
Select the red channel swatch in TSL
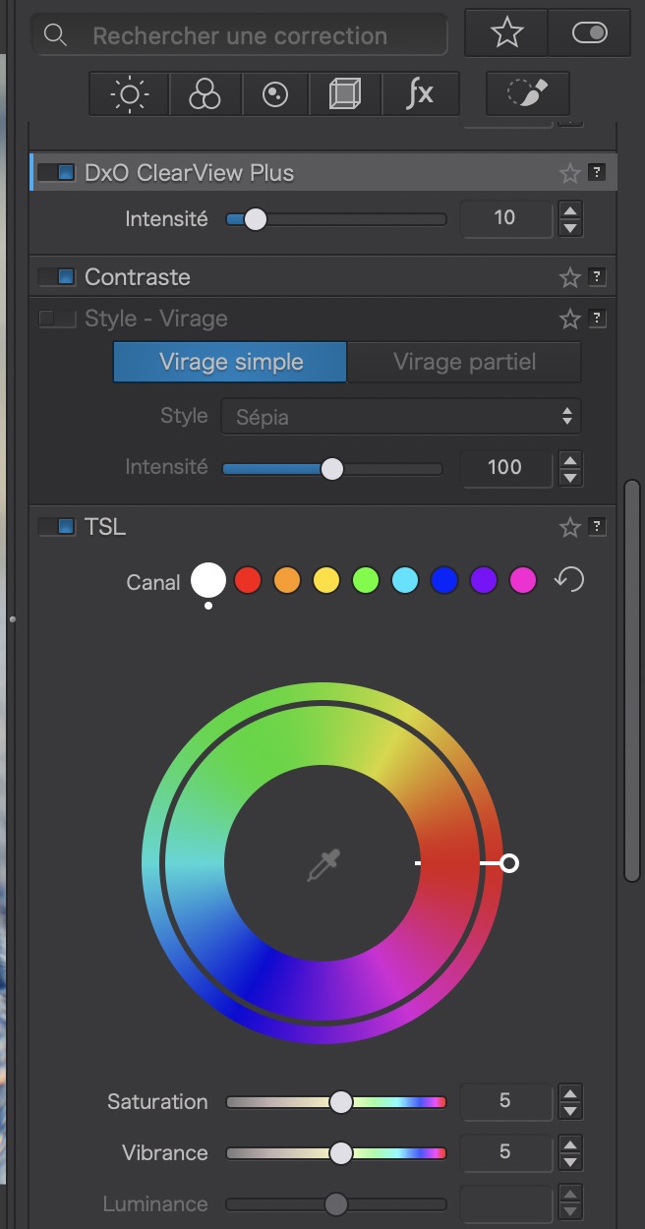(248, 581)
